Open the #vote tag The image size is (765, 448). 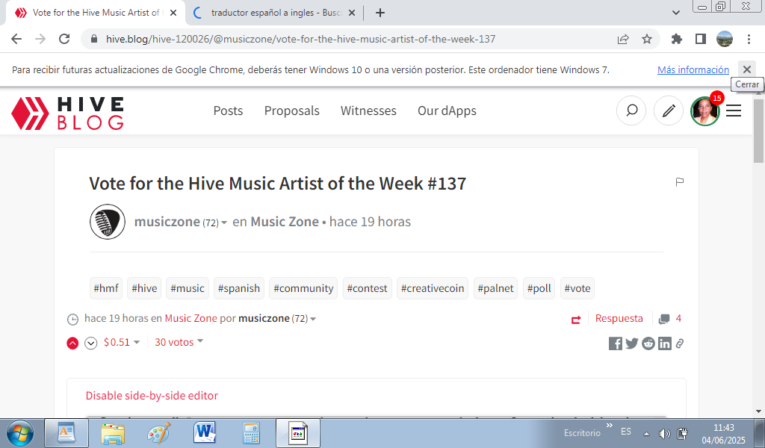577,288
